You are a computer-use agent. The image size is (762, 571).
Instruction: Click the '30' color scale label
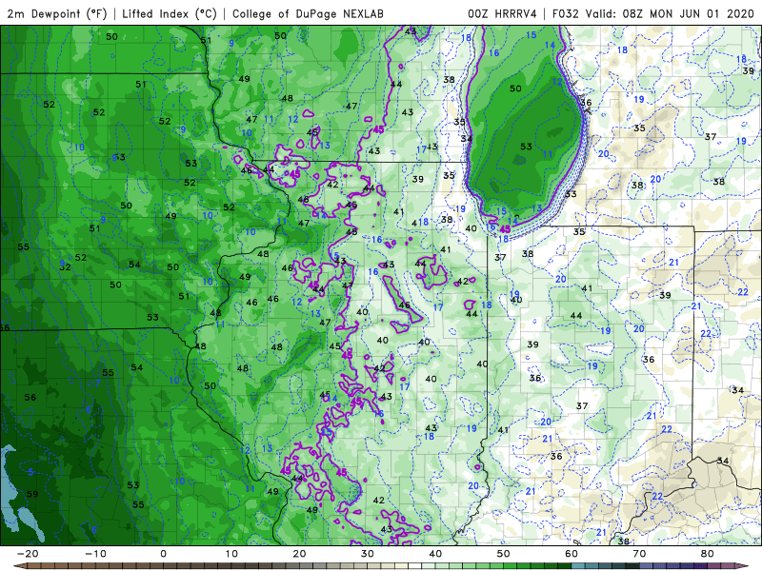(x=368, y=554)
